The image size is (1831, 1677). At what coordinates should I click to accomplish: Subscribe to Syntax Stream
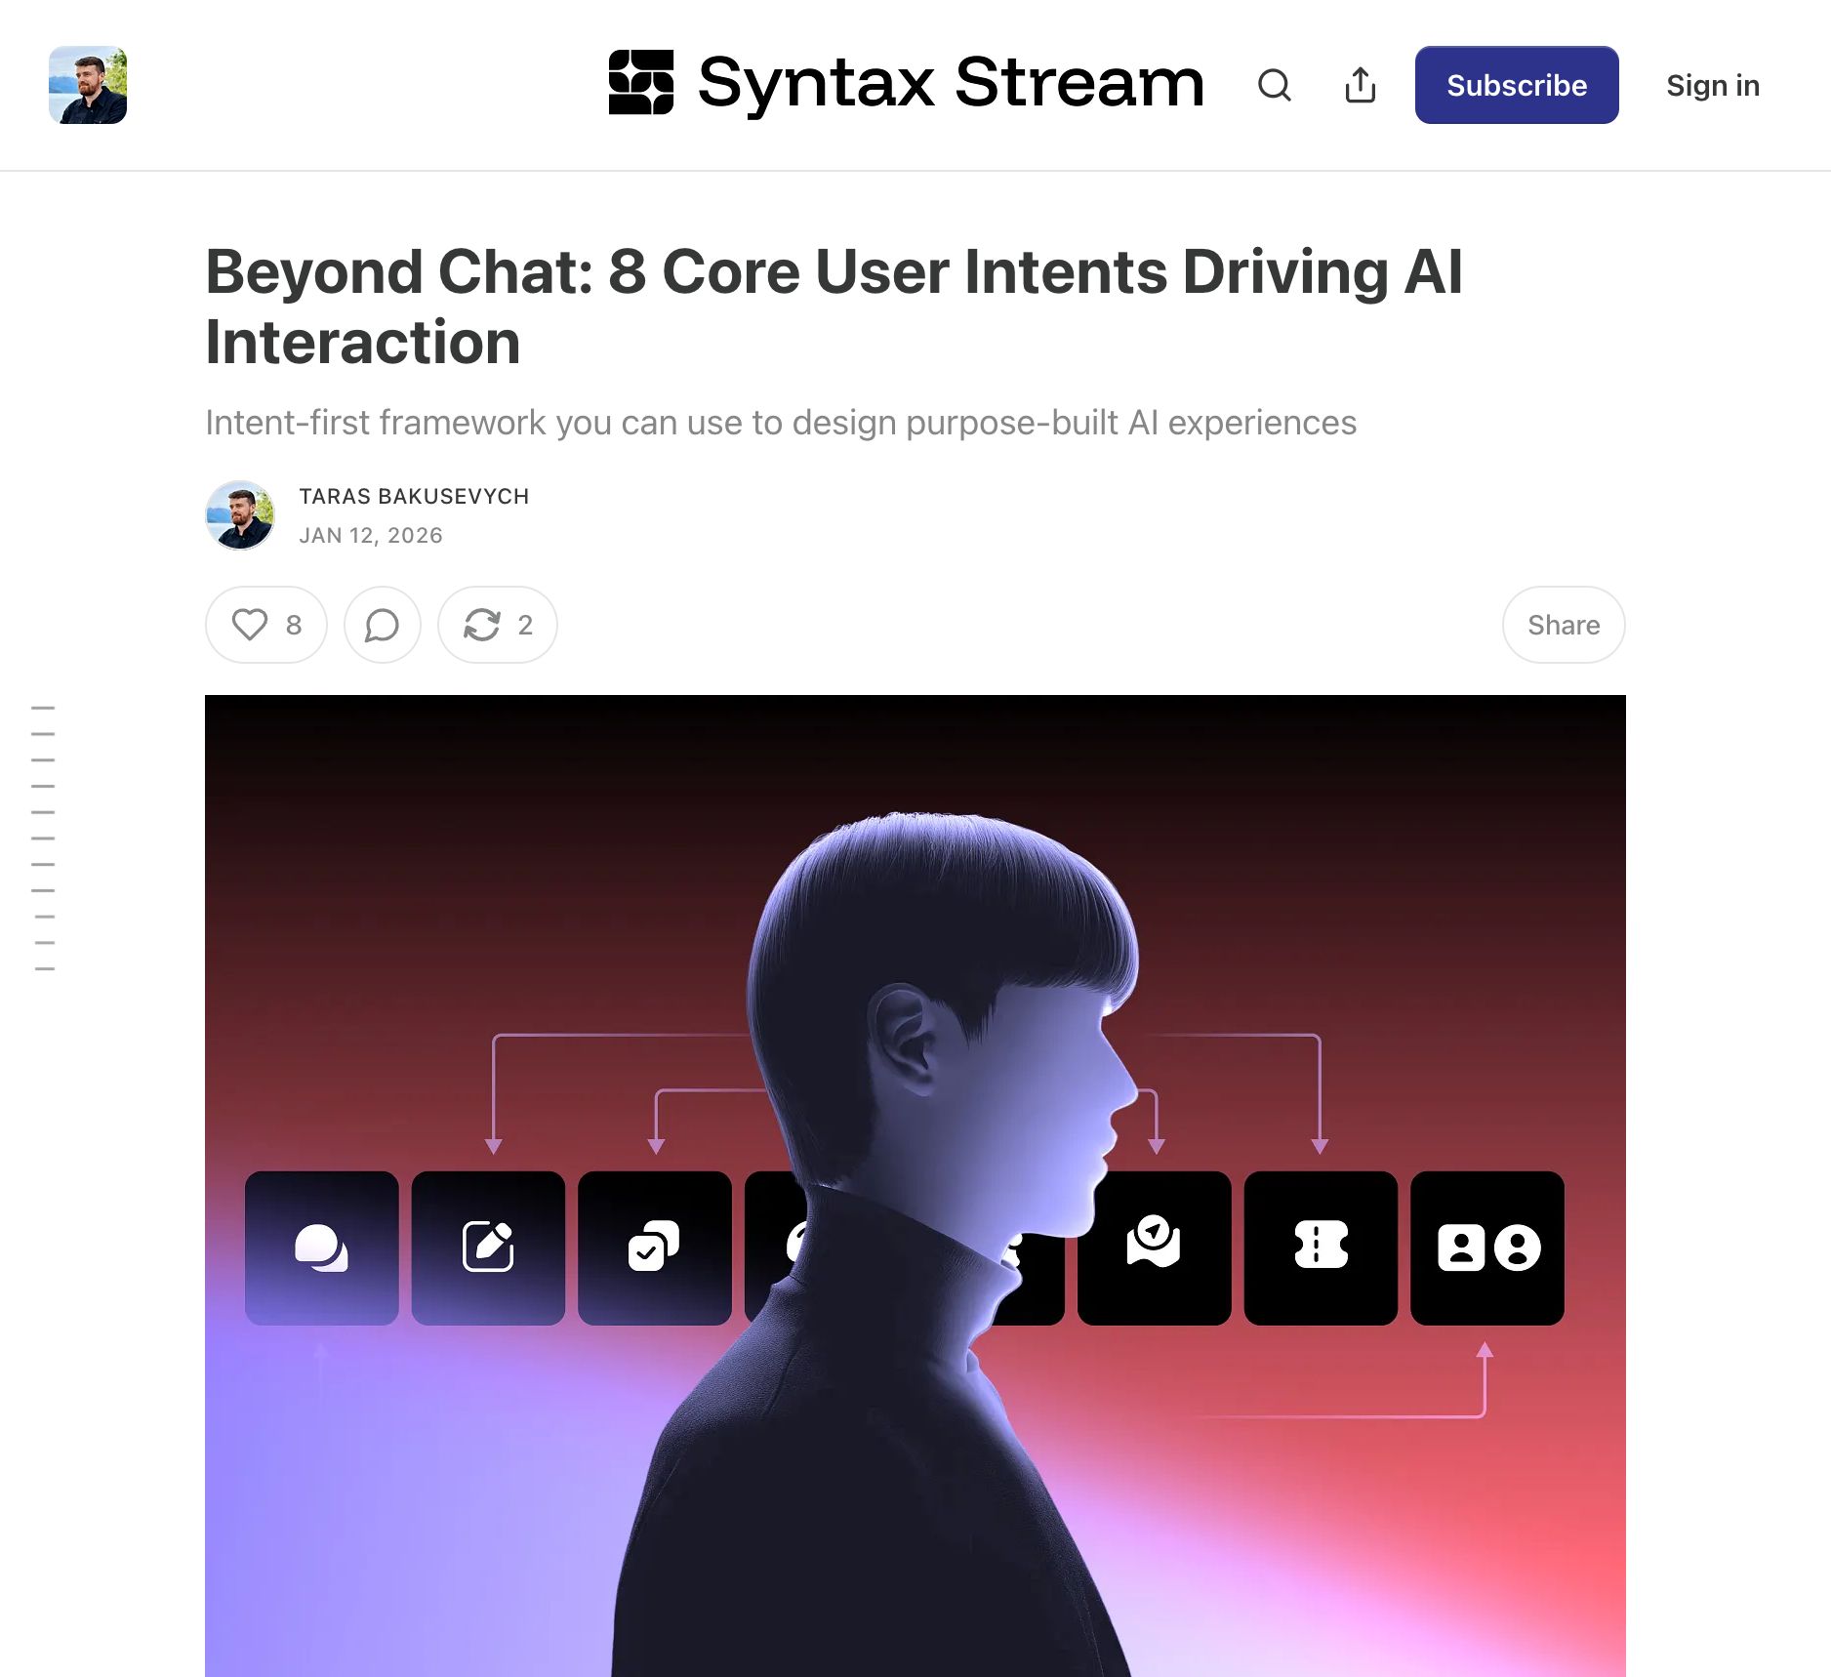[1517, 85]
